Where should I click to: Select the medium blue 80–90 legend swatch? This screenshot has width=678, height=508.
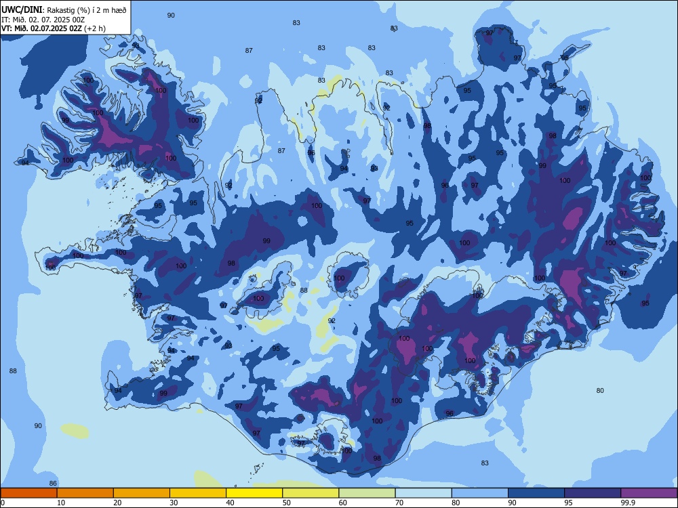coord(480,493)
